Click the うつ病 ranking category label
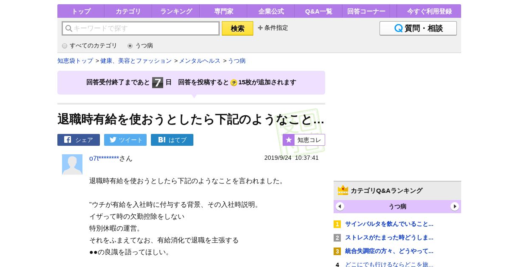 pyautogui.click(x=397, y=206)
